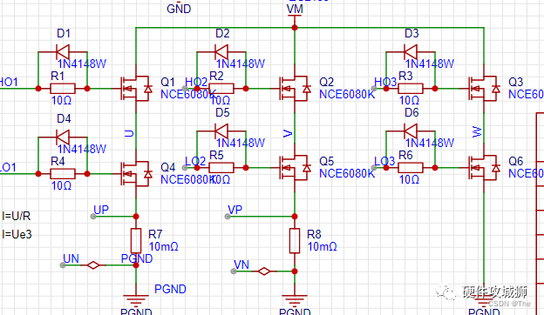544x315 pixels.
Task: Select the net tie on UN line
Action: pos(93,265)
